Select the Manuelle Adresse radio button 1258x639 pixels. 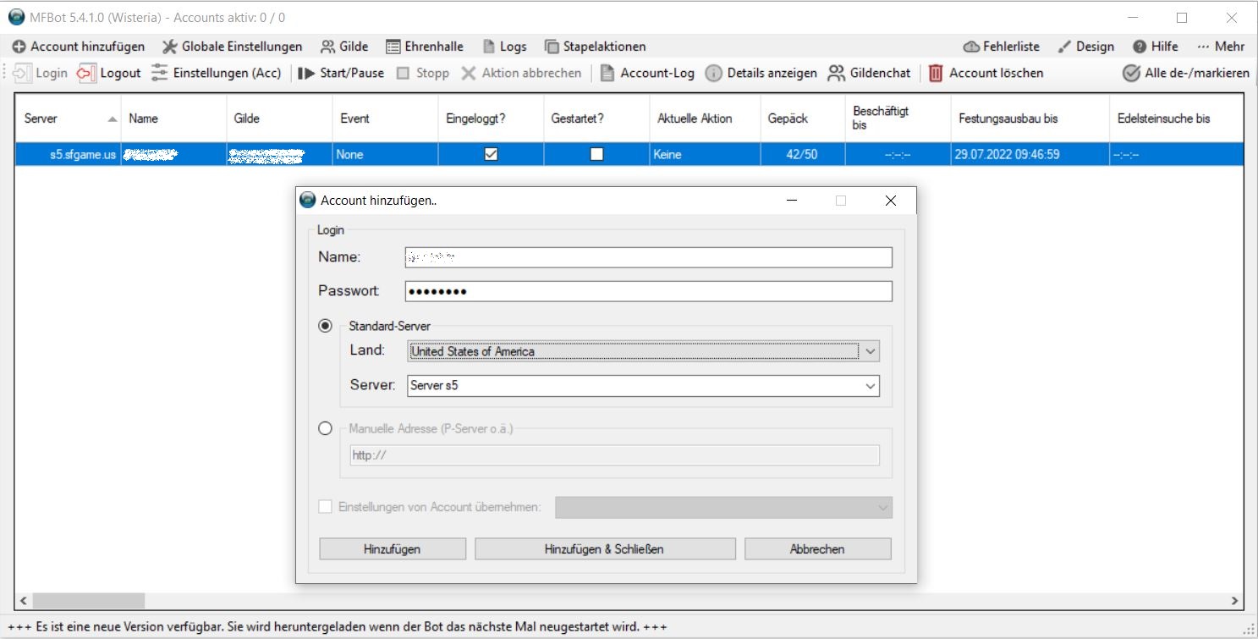[325, 429]
